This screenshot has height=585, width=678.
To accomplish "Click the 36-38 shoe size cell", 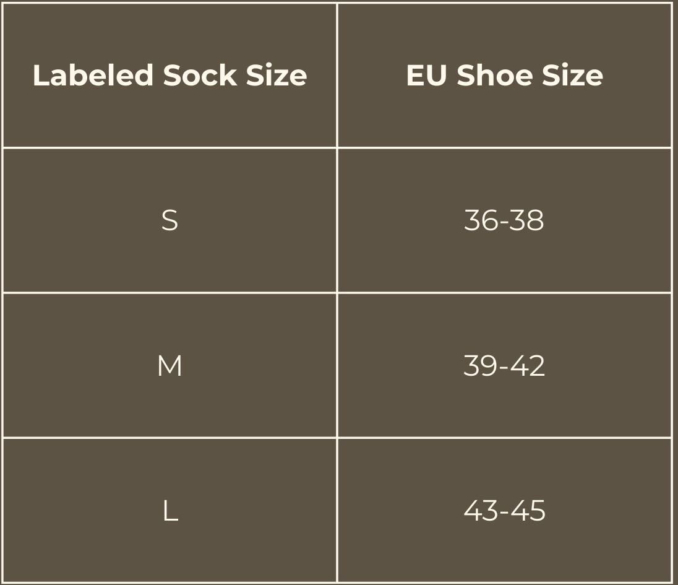I will [x=504, y=220].
